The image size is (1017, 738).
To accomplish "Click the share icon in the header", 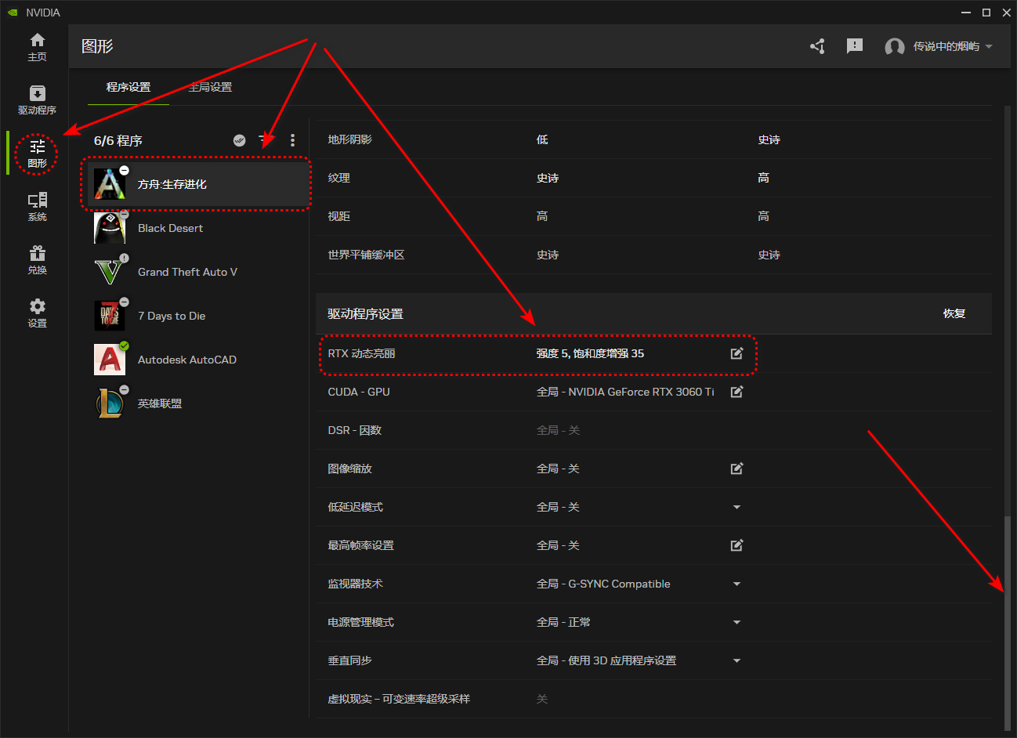I will [817, 46].
